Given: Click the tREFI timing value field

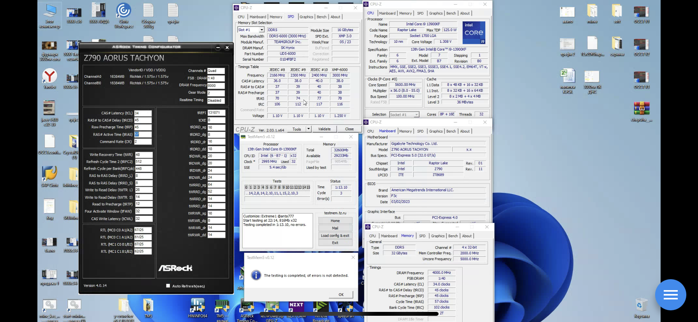Looking at the screenshot, I should pos(216,113).
